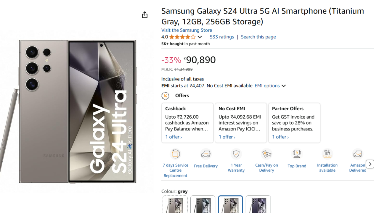The height and width of the screenshot is (213, 379).
Task: Click the Installation available icon
Action: [327, 154]
